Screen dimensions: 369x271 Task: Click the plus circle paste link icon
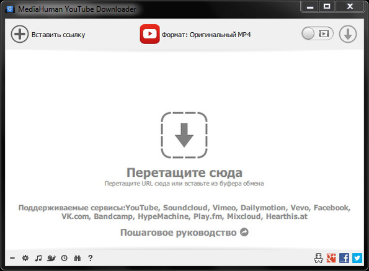pos(20,34)
